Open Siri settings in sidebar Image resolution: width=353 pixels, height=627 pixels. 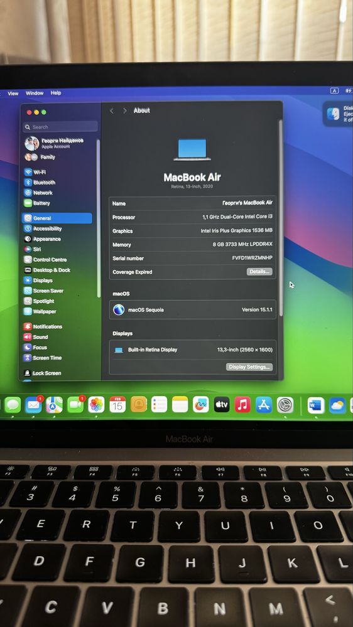point(33,249)
